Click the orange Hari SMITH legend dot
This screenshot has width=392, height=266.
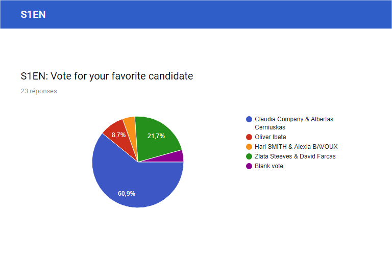[249, 147]
